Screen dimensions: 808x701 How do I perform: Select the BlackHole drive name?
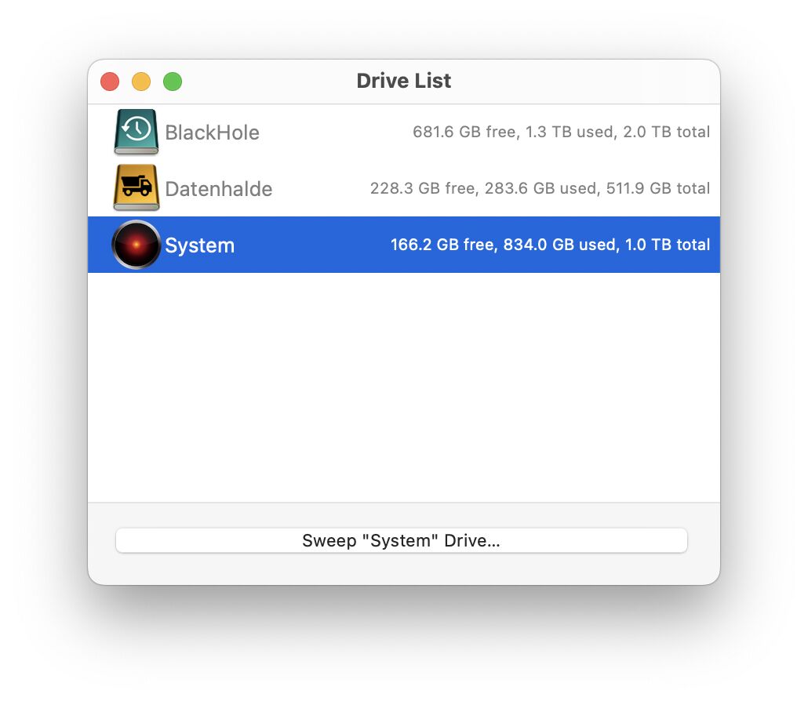212,133
